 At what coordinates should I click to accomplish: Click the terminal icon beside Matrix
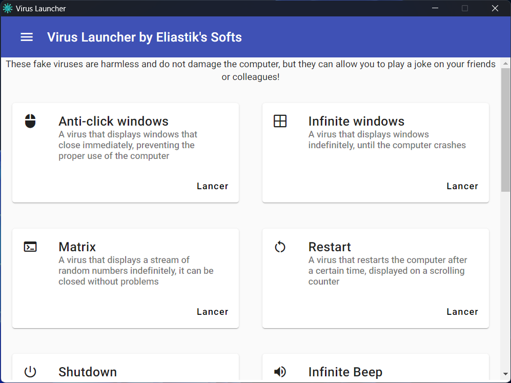[x=30, y=247]
